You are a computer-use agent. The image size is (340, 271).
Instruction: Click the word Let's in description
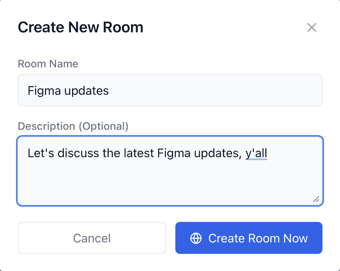(x=38, y=153)
